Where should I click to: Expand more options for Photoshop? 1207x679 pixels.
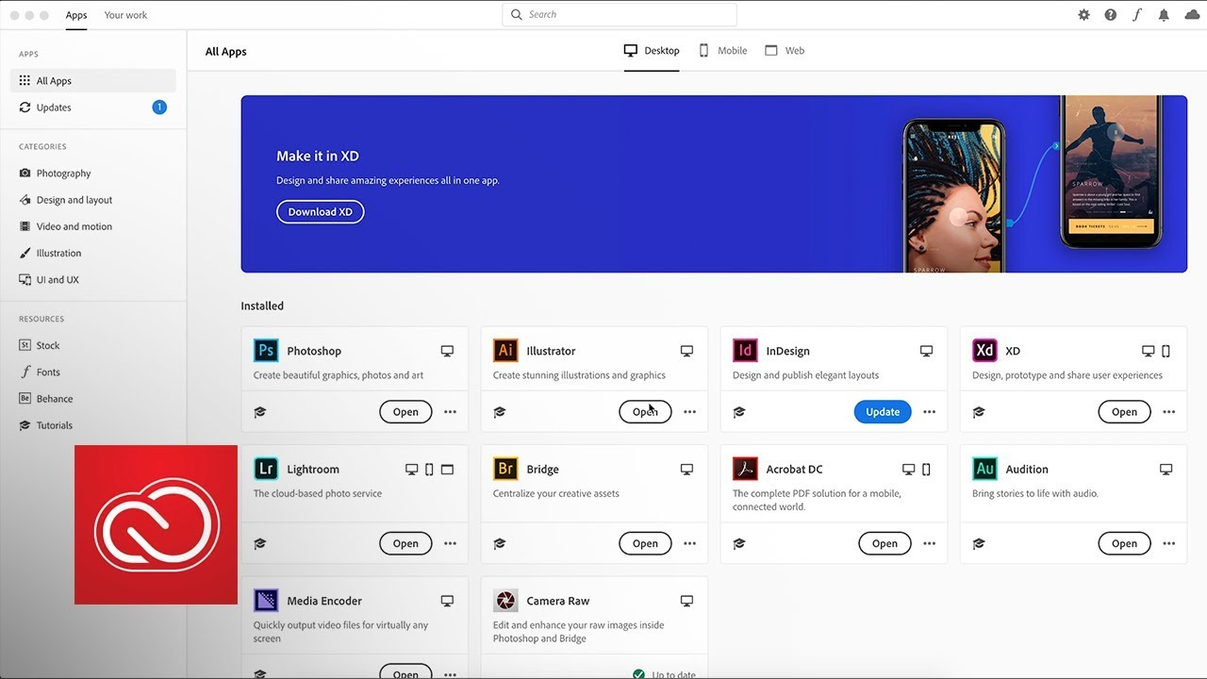[450, 412]
